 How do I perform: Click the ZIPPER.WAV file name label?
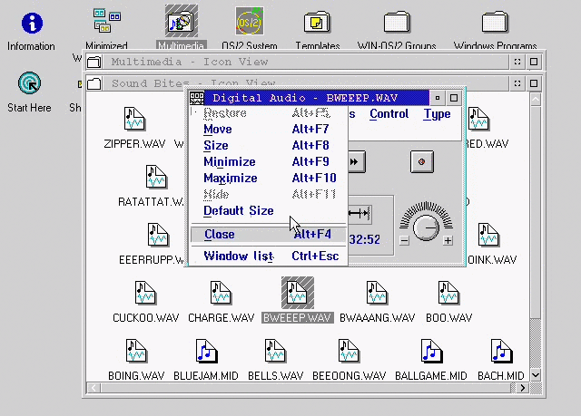pyautogui.click(x=134, y=143)
